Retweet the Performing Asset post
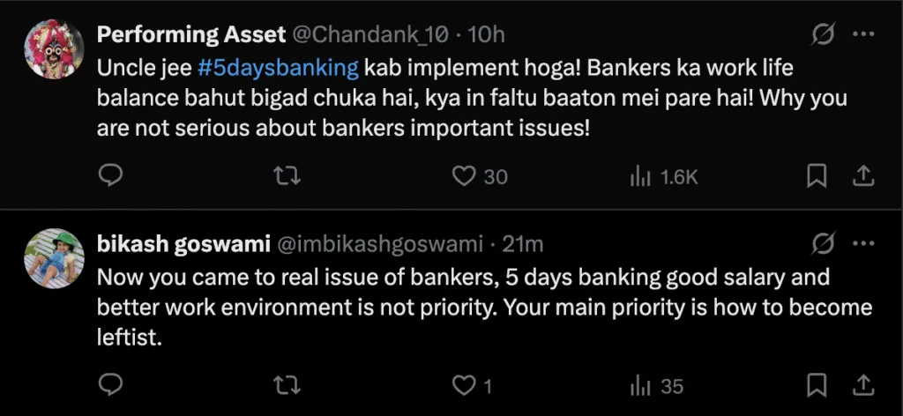The width and height of the screenshot is (903, 416). coord(284,176)
